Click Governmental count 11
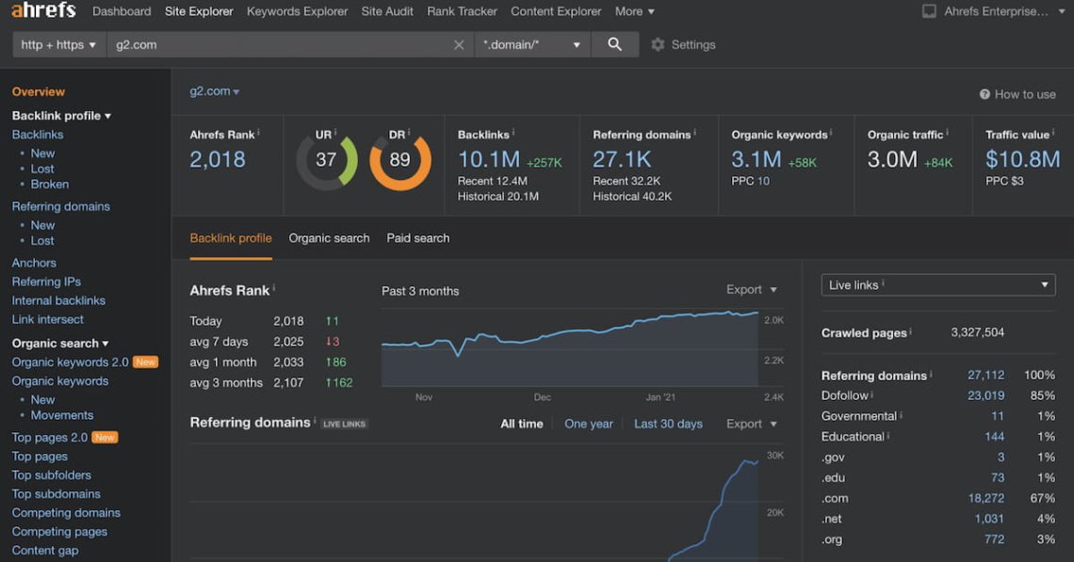The image size is (1074, 562). [x=998, y=416]
